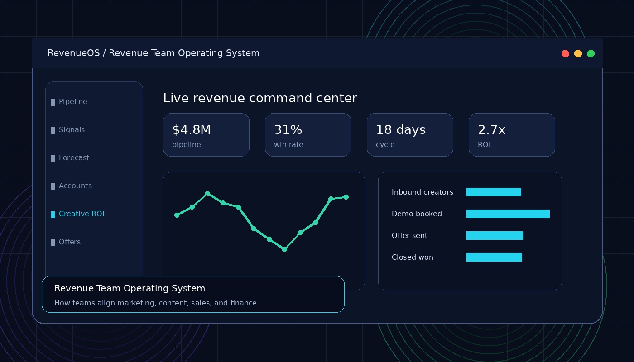Open Accounts in the sidebar
Screen dimensions: 634x362
pos(75,186)
